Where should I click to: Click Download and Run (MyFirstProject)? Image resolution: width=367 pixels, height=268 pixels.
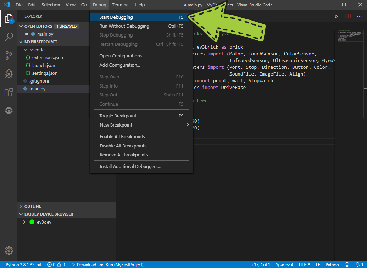(107, 264)
